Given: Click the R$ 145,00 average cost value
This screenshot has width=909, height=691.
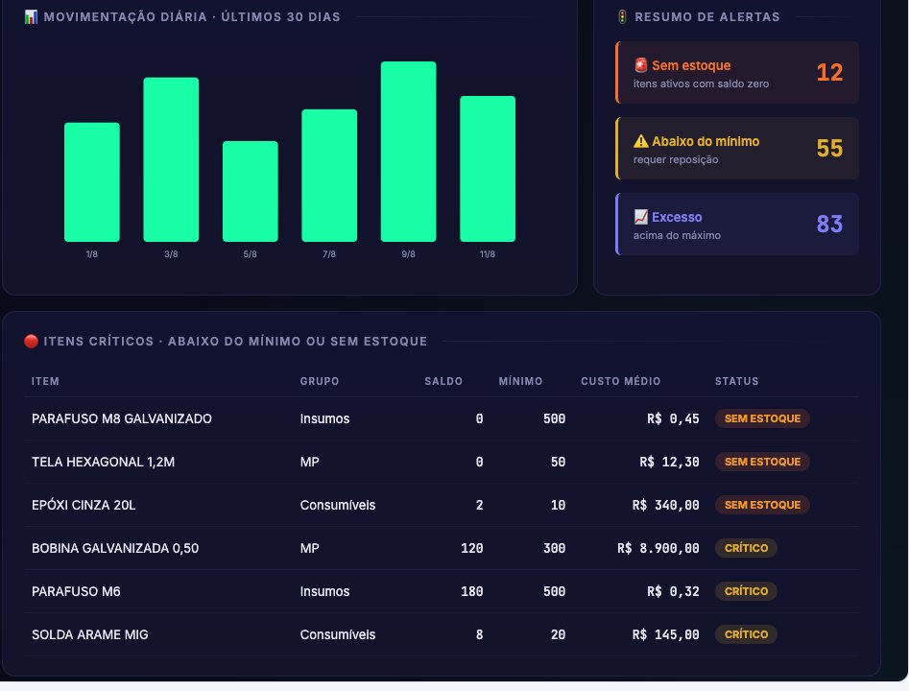Looking at the screenshot, I should 665,634.
